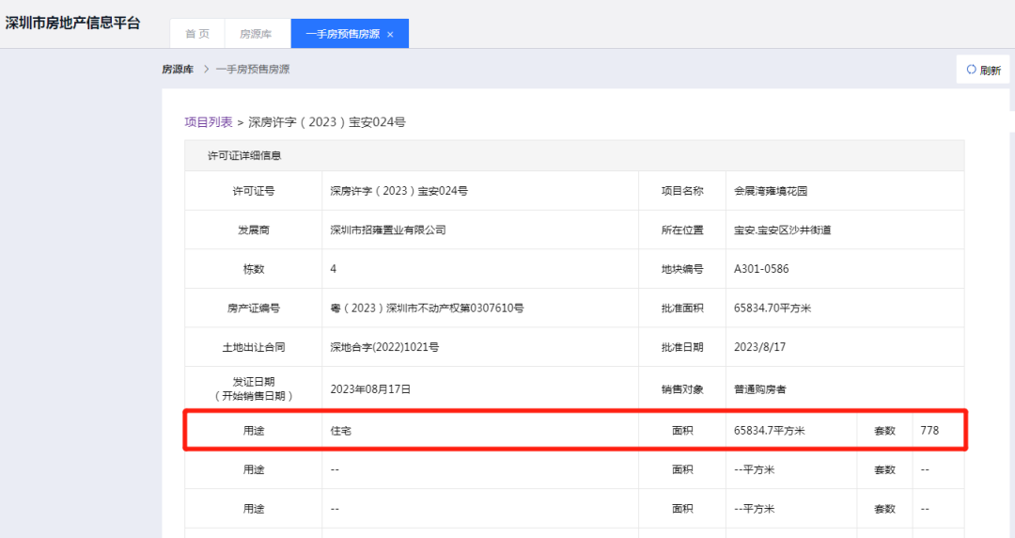
Task: Click the 套数 label beside 778
Action: [885, 431]
